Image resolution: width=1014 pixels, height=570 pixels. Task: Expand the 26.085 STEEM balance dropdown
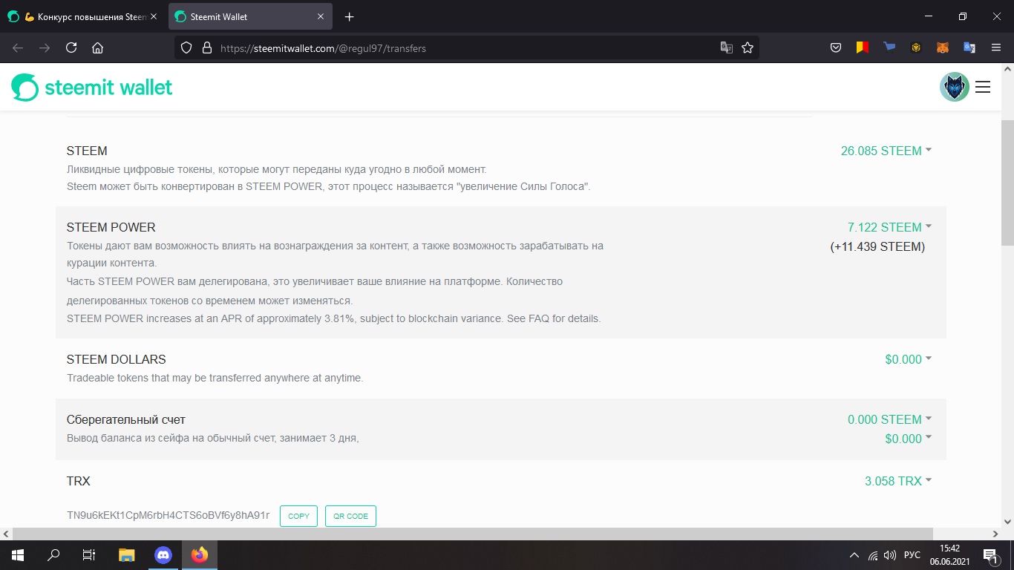click(x=886, y=151)
